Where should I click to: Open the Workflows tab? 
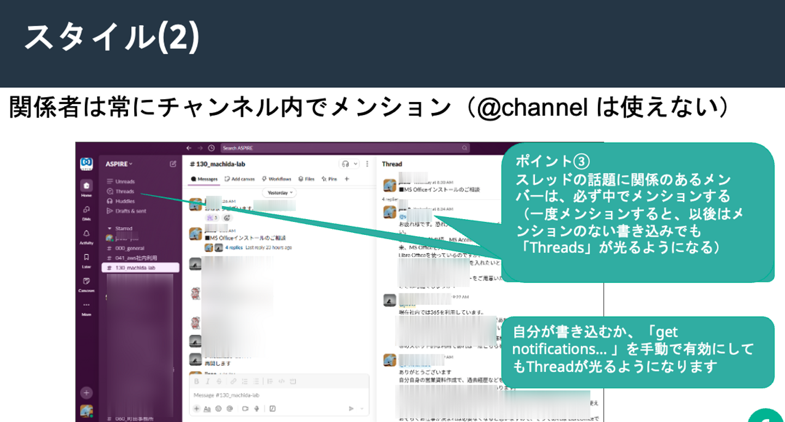276,179
